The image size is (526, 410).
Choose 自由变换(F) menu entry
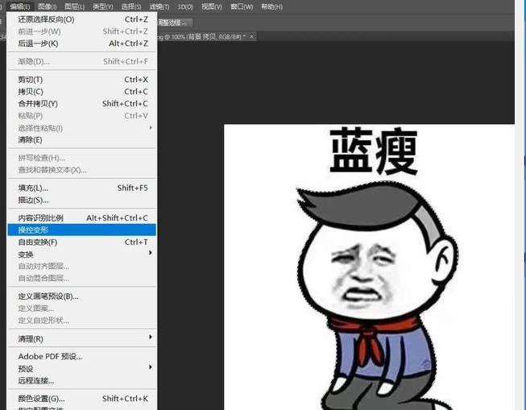82,242
